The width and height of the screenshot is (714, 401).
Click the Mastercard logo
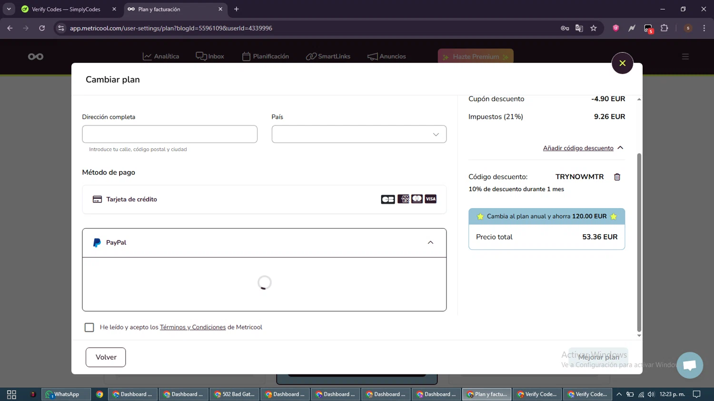pyautogui.click(x=417, y=199)
